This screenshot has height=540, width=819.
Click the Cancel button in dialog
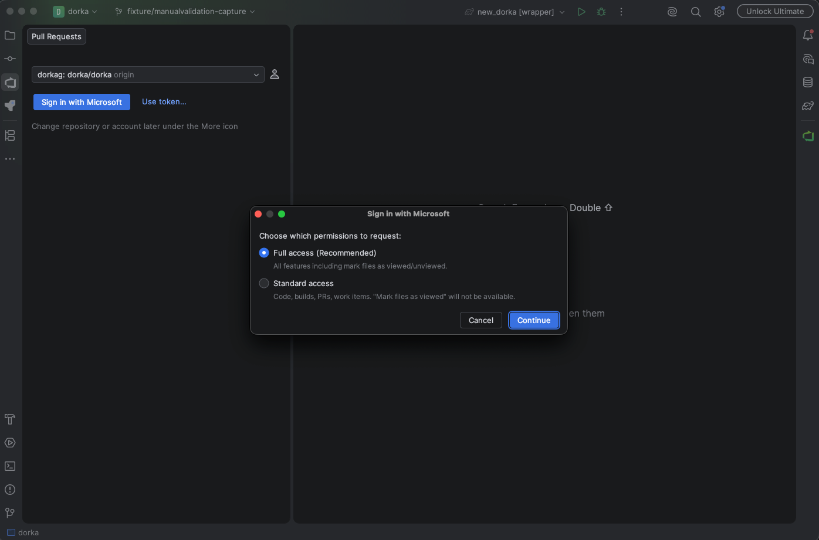pos(481,320)
